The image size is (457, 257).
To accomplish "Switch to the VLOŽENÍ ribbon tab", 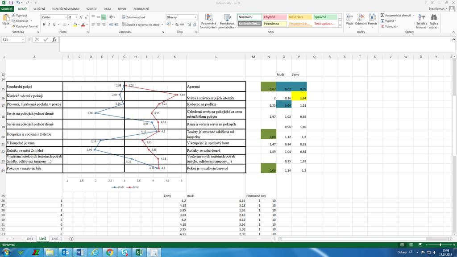I will (39, 9).
